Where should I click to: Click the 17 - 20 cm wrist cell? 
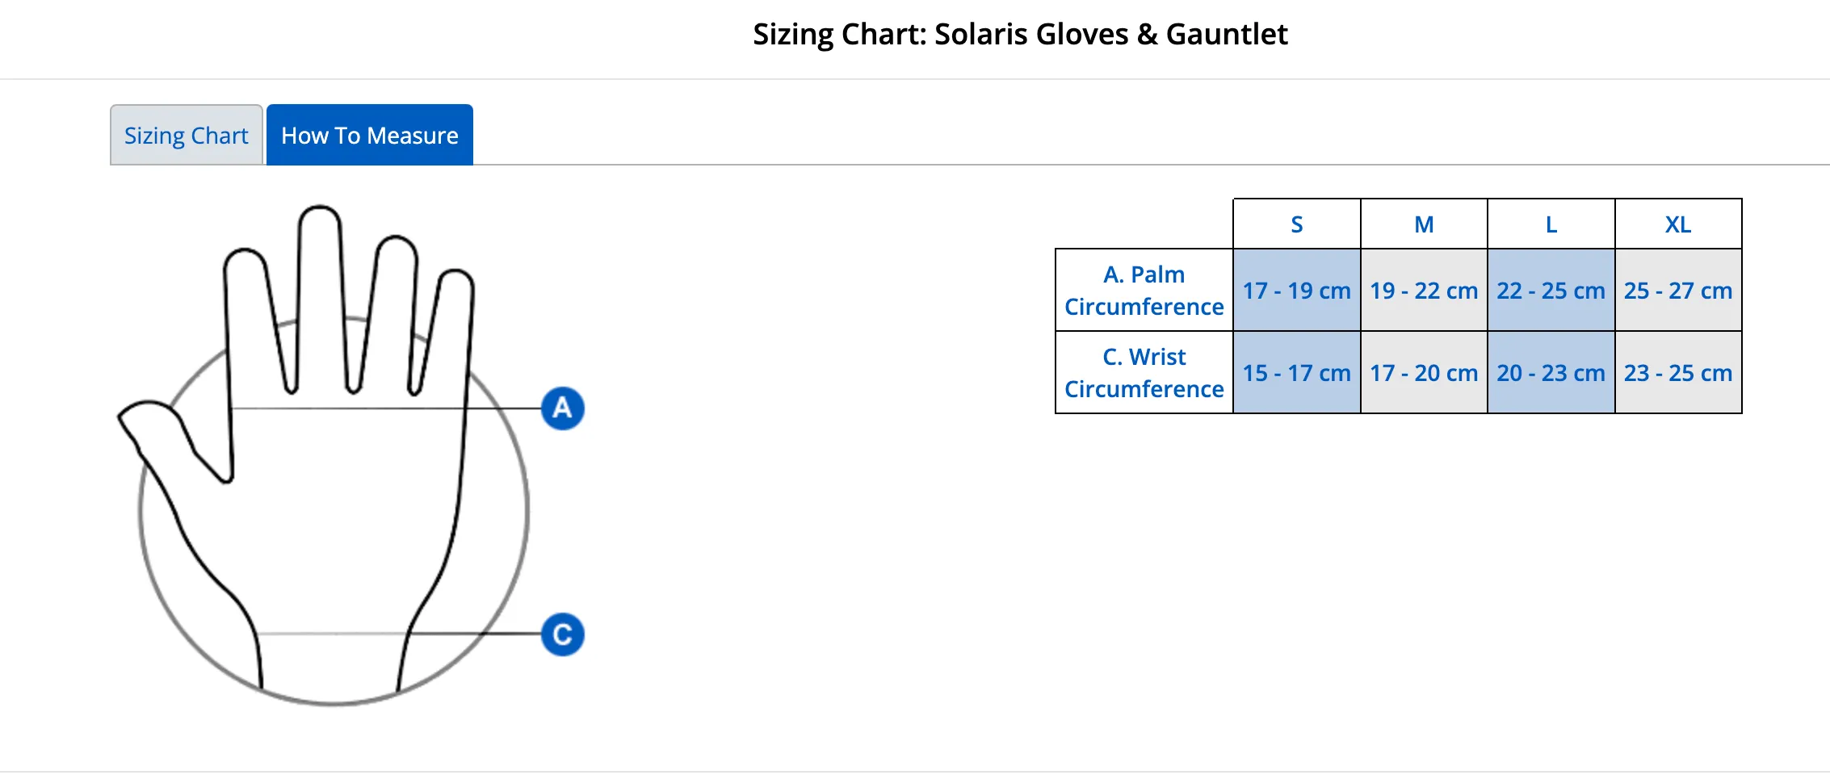click(x=1424, y=372)
